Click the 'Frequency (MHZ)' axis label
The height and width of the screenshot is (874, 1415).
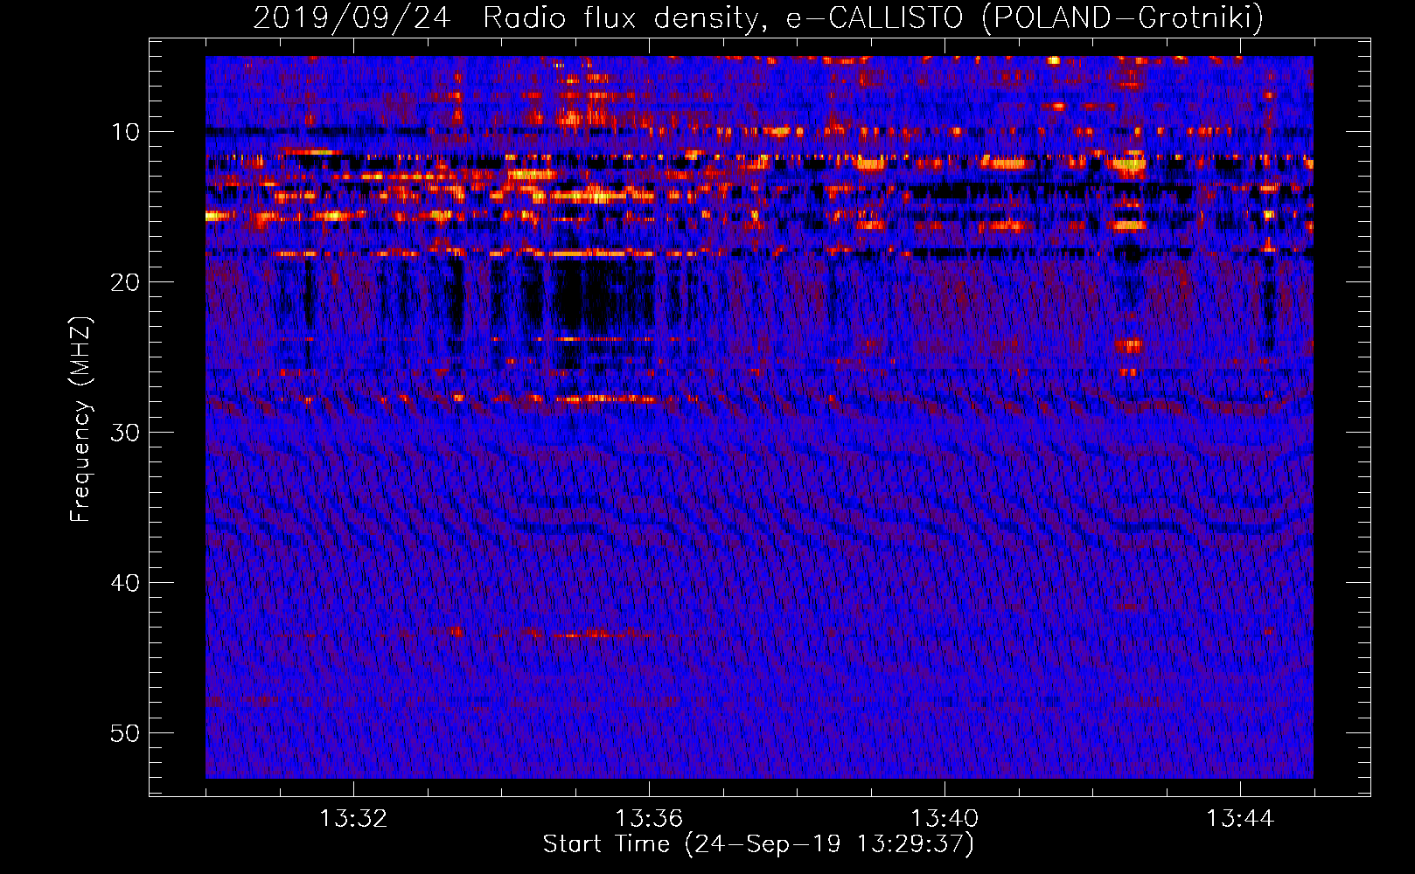[x=80, y=420]
